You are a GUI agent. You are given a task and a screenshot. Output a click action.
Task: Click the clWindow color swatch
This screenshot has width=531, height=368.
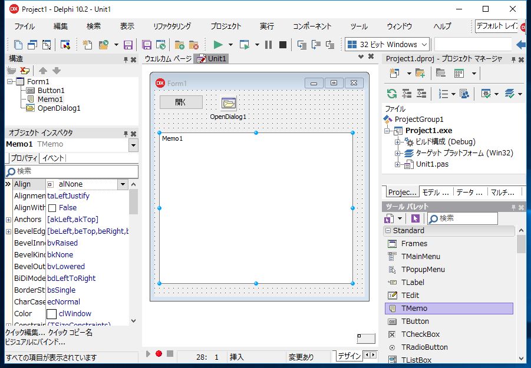tap(52, 314)
